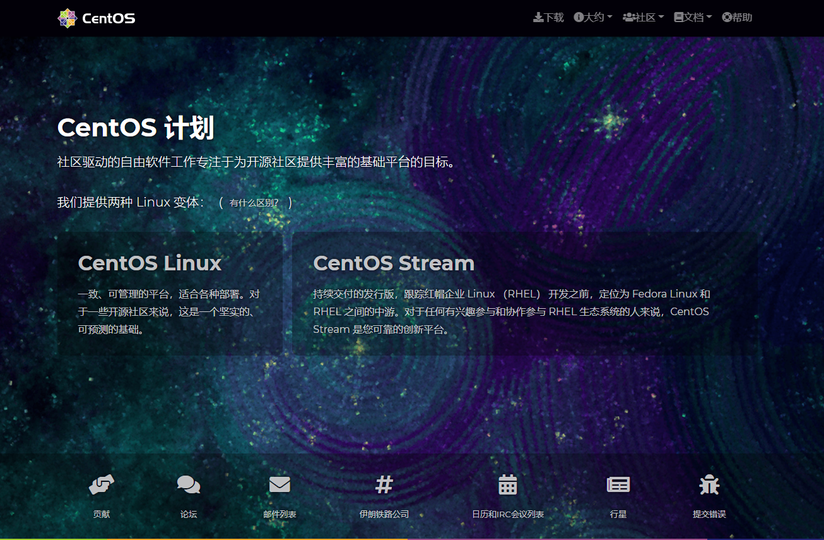Click the description text 持续交付的发行版
Image resolution: width=824 pixels, height=540 pixels.
(x=512, y=311)
